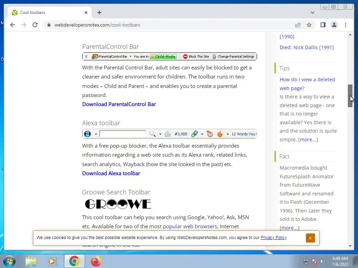Click the Alexa search magnifier icon
Viewport: 358px width, 268px height.
pos(152,134)
